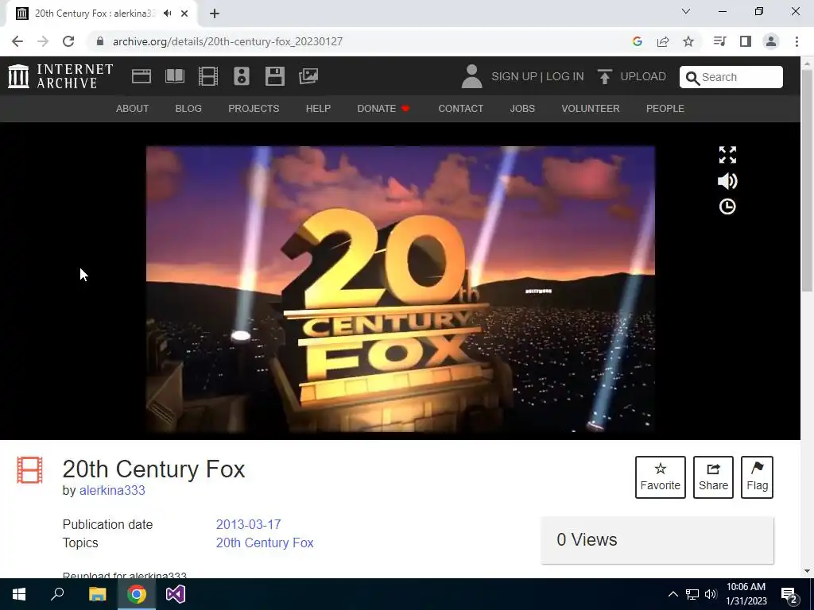Open the Software floppy disk icon
The height and width of the screenshot is (610, 814).
tap(274, 76)
